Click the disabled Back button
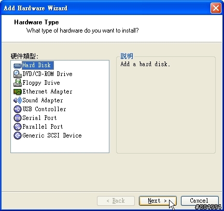The width and height of the screenshot is (224, 211). click(x=116, y=201)
